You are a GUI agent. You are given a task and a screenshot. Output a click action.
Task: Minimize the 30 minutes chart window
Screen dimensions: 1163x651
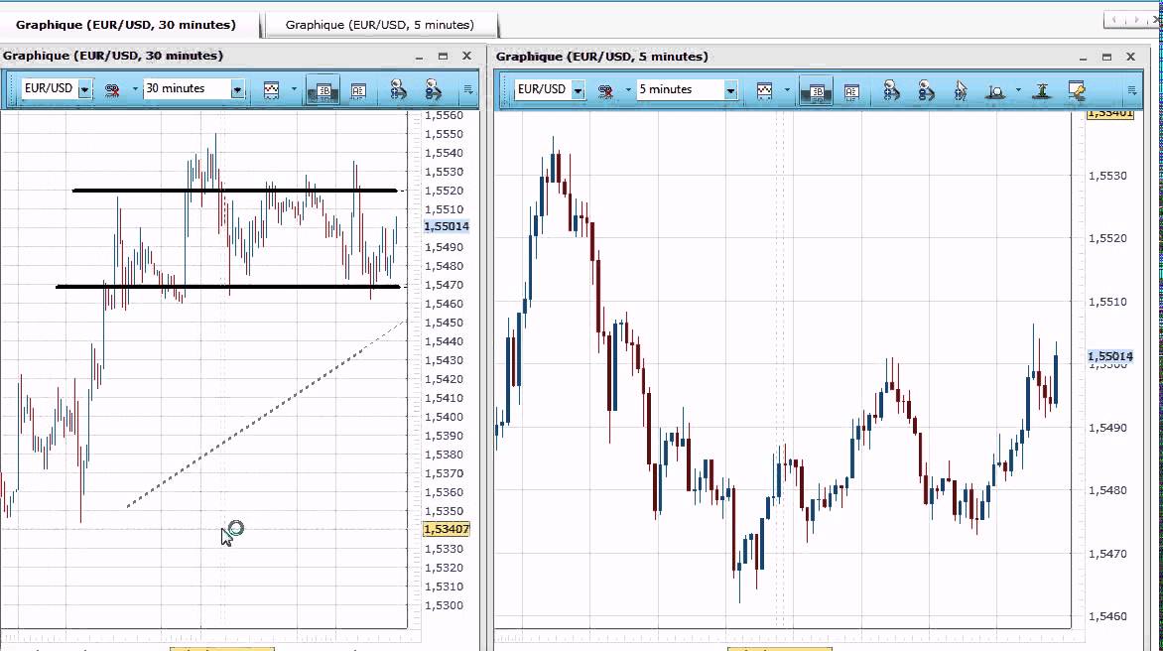click(419, 57)
